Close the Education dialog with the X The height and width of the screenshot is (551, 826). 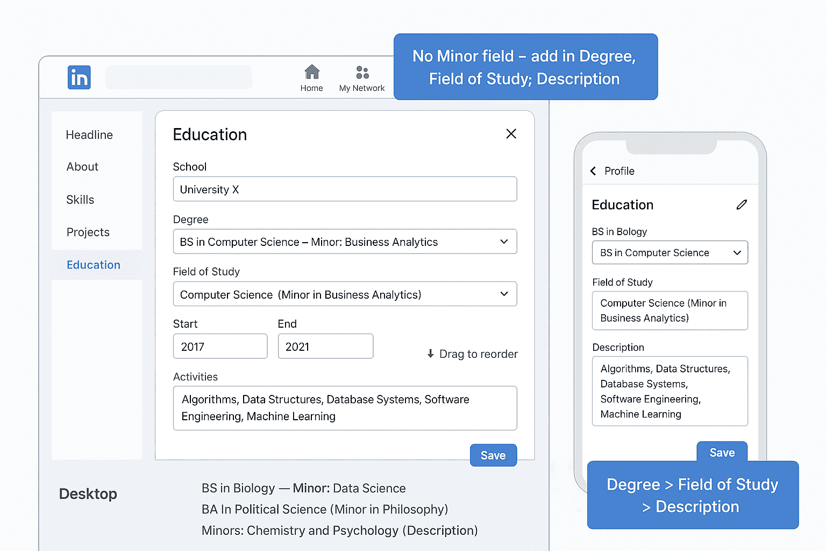coord(511,133)
